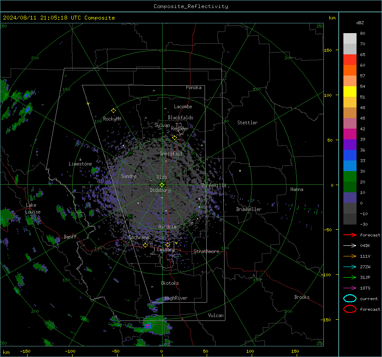Viewport: 382px width, 357px height.
Task: Click the Brooks label
Action: [x=302, y=297]
